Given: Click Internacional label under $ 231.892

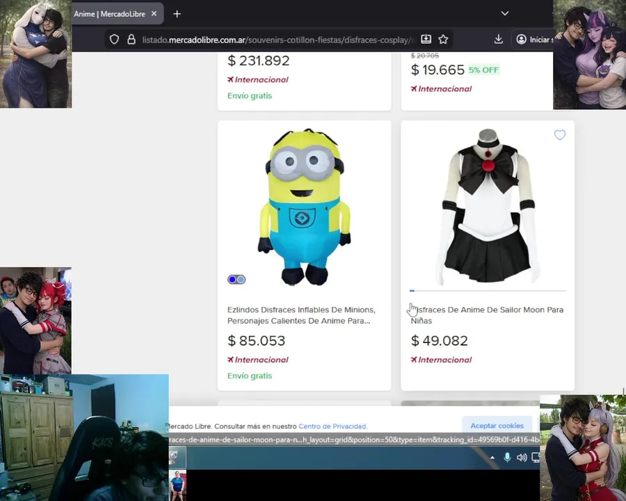Looking at the screenshot, I should (x=258, y=80).
